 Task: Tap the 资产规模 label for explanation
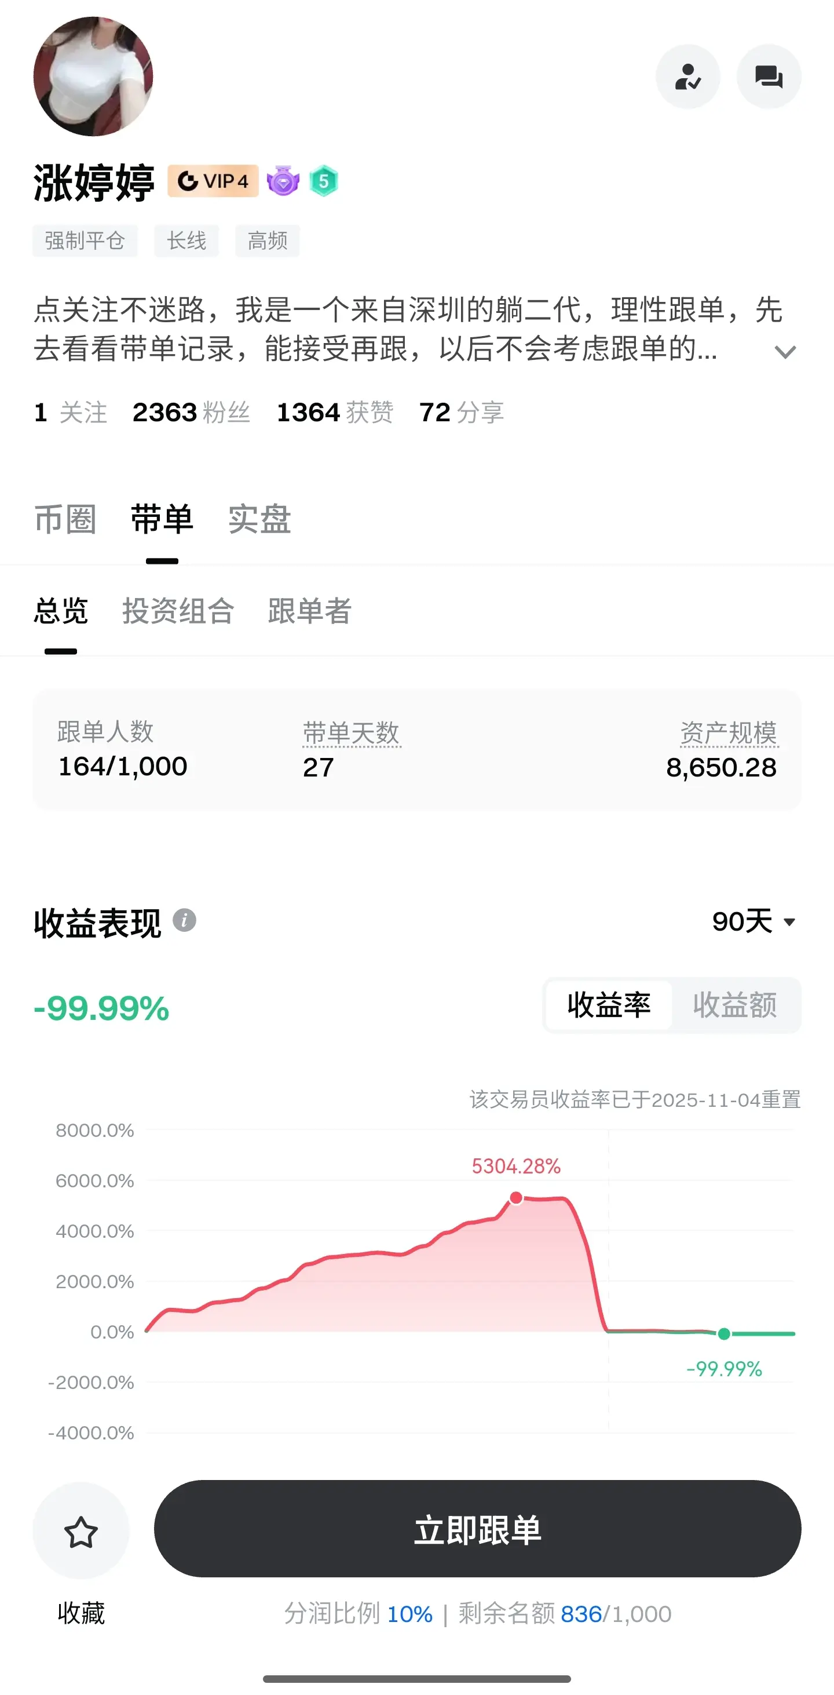click(x=729, y=733)
